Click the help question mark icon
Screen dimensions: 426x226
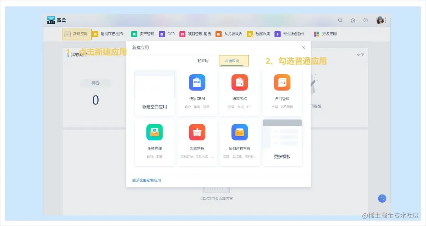point(366,20)
